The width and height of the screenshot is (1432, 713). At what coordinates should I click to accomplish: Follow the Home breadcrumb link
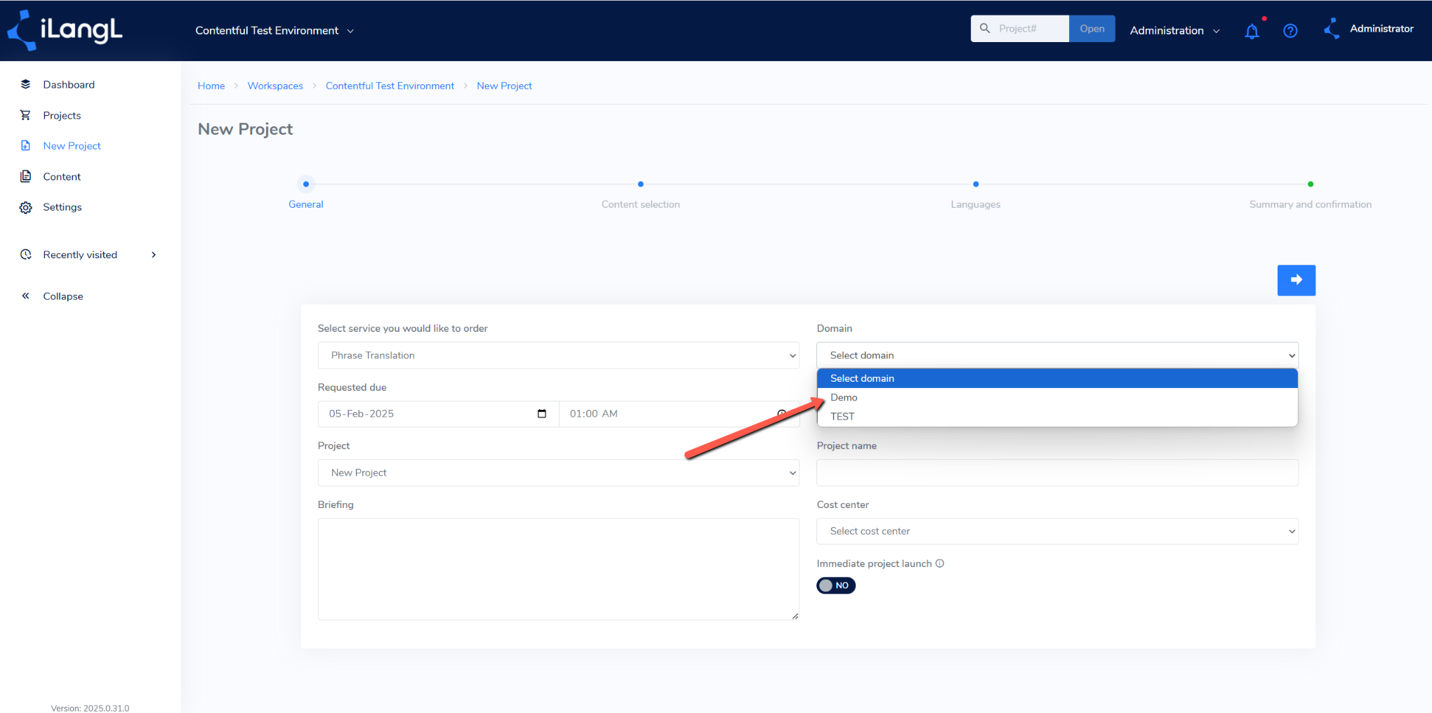pos(211,86)
